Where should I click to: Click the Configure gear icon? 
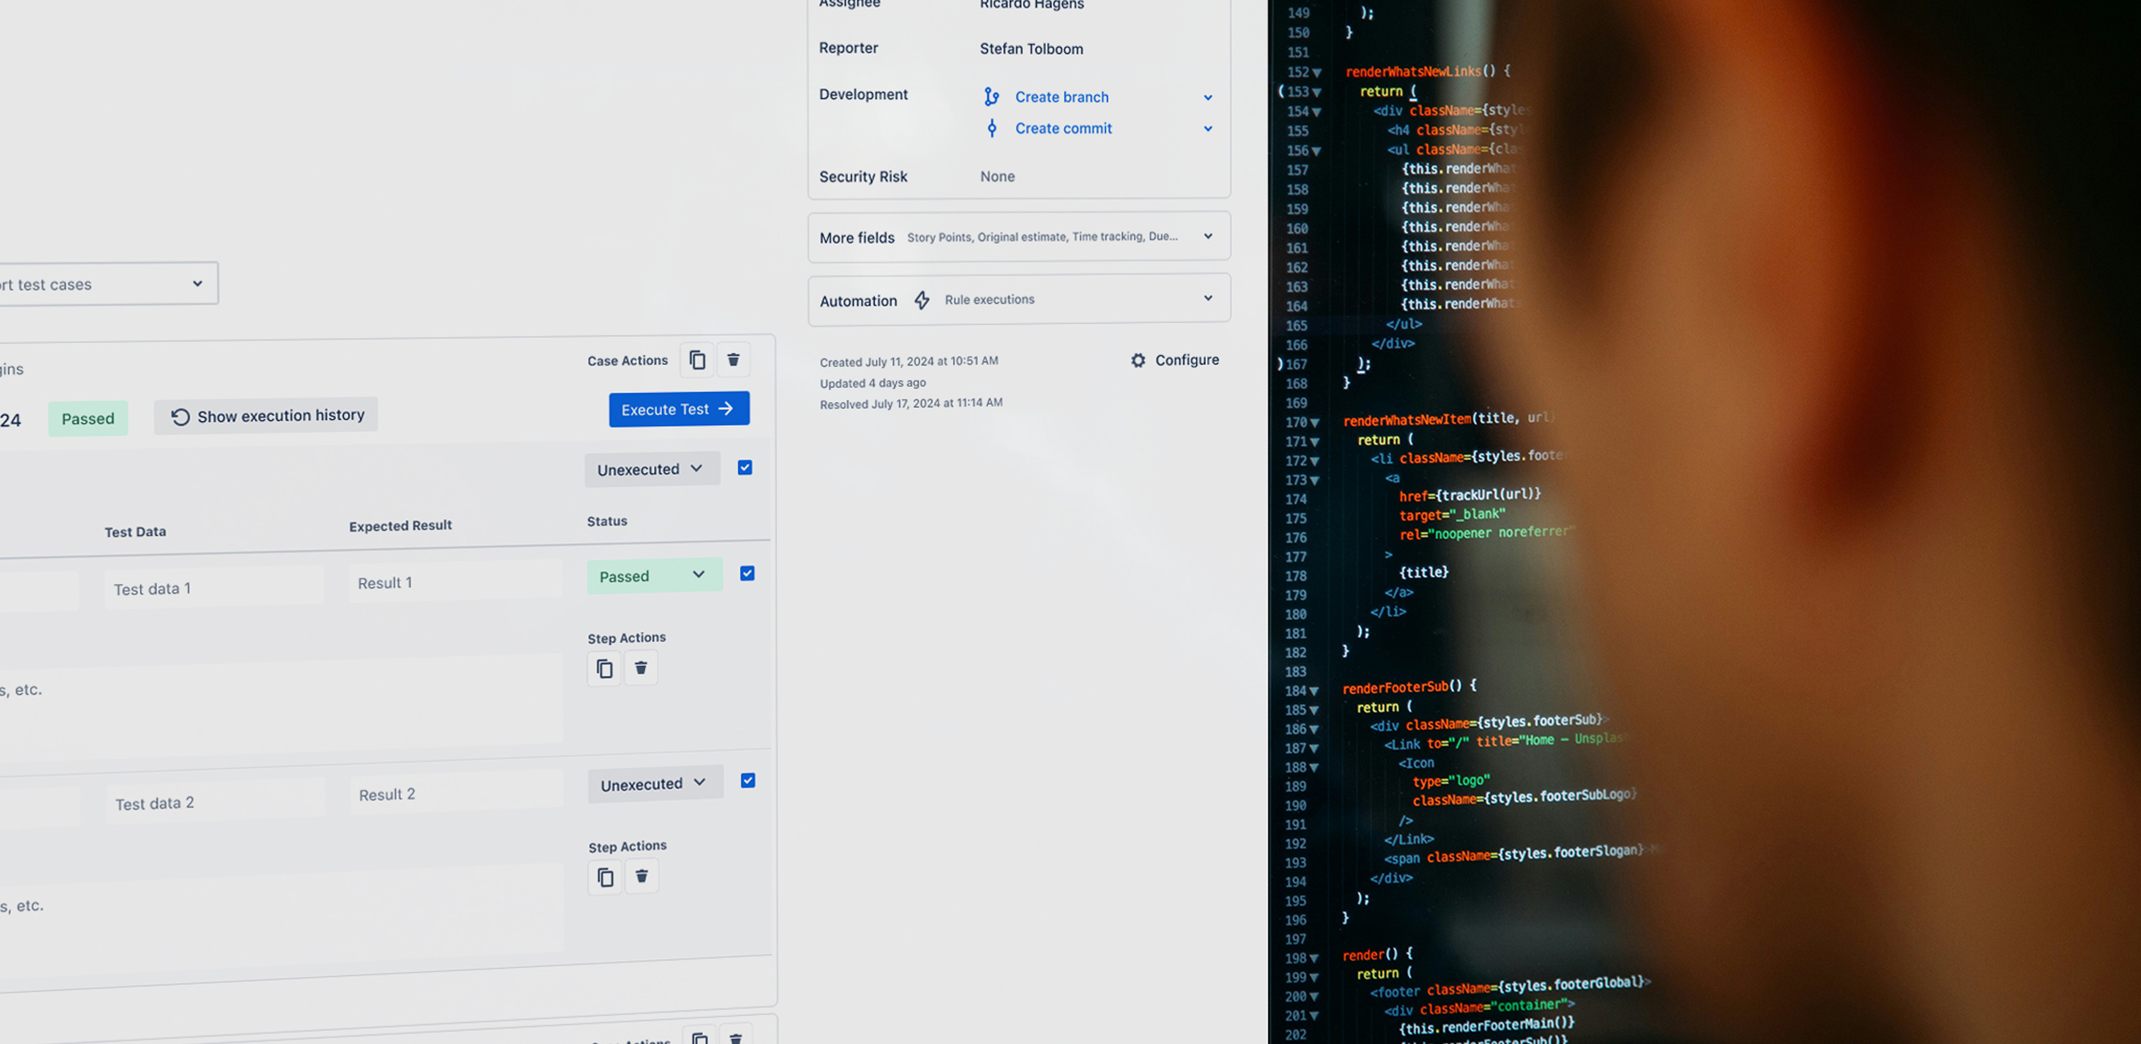pos(1138,360)
